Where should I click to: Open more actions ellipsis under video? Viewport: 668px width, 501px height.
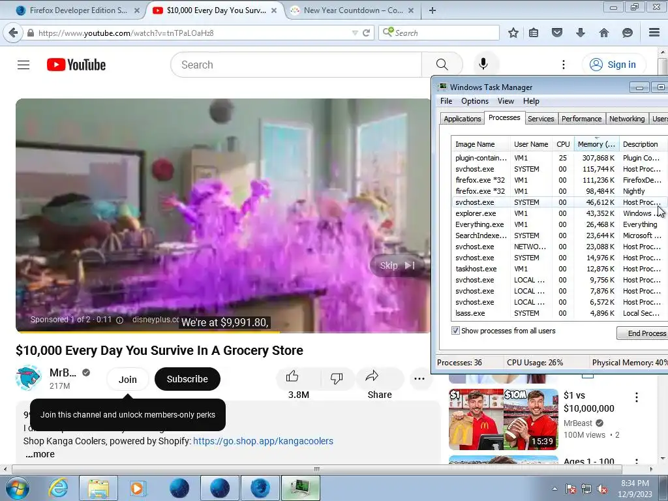point(419,379)
